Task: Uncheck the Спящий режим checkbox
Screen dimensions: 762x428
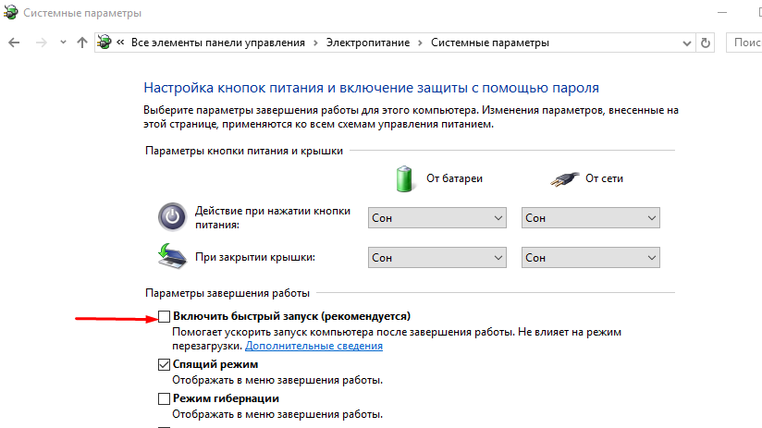Action: (x=165, y=364)
